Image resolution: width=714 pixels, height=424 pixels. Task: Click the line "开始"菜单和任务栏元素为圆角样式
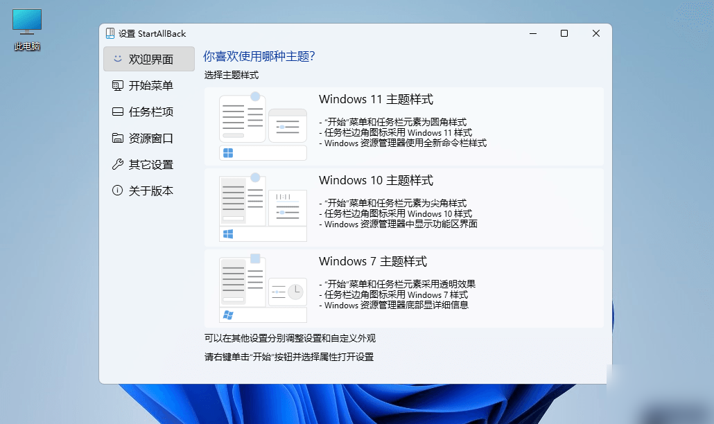393,122
